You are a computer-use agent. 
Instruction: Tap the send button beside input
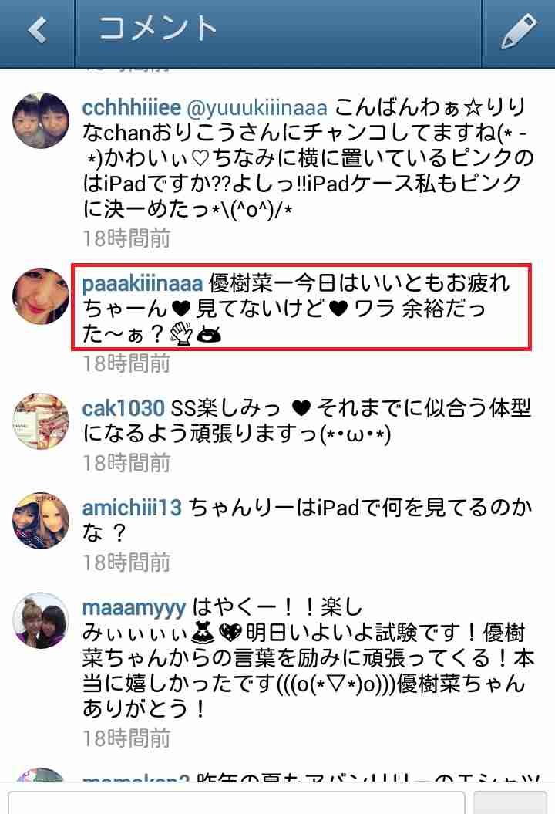[x=510, y=802]
